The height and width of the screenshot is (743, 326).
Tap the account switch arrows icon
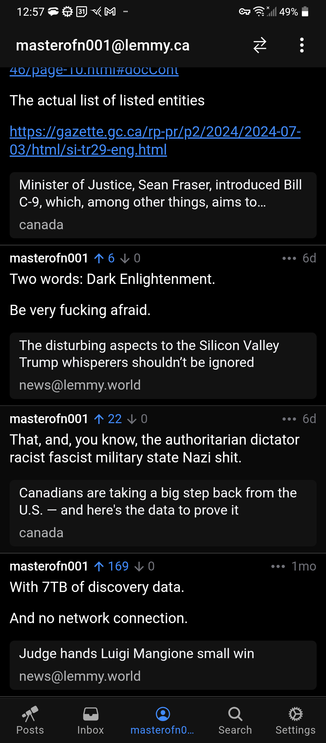click(260, 45)
